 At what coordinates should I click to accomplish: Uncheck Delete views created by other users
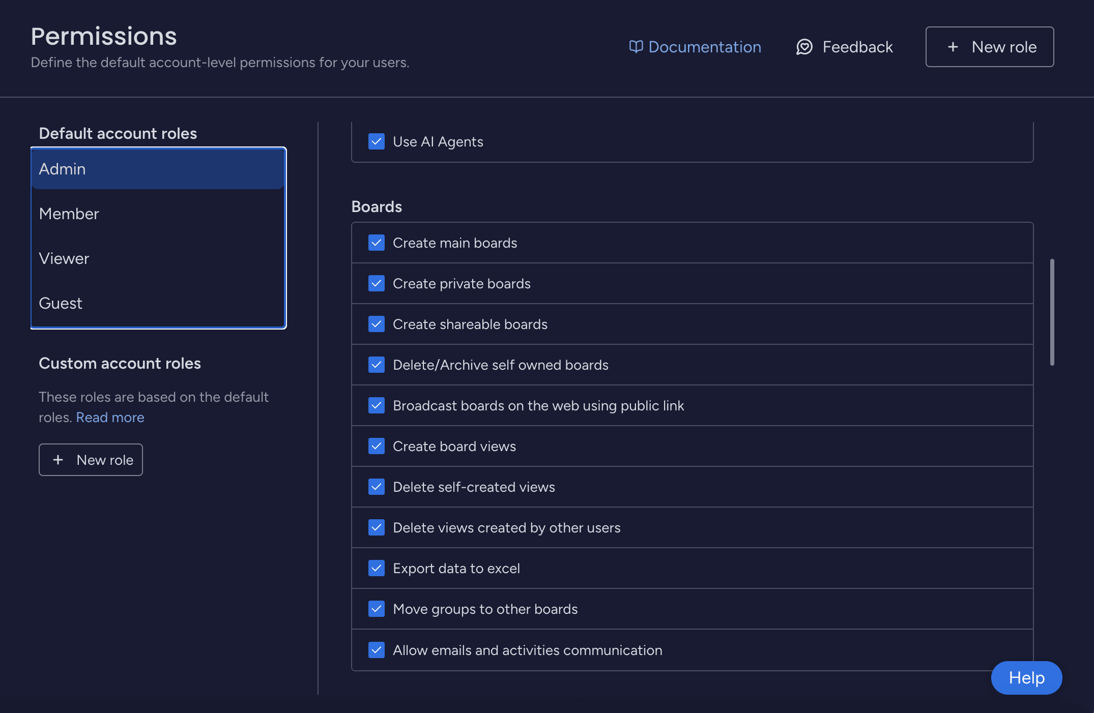376,527
